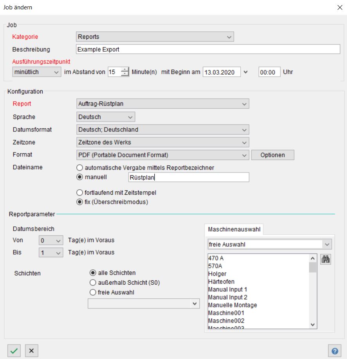Expand the freie Auswahl machine selection dropdown

(x=269, y=244)
